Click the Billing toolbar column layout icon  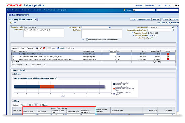click(x=36, y=105)
